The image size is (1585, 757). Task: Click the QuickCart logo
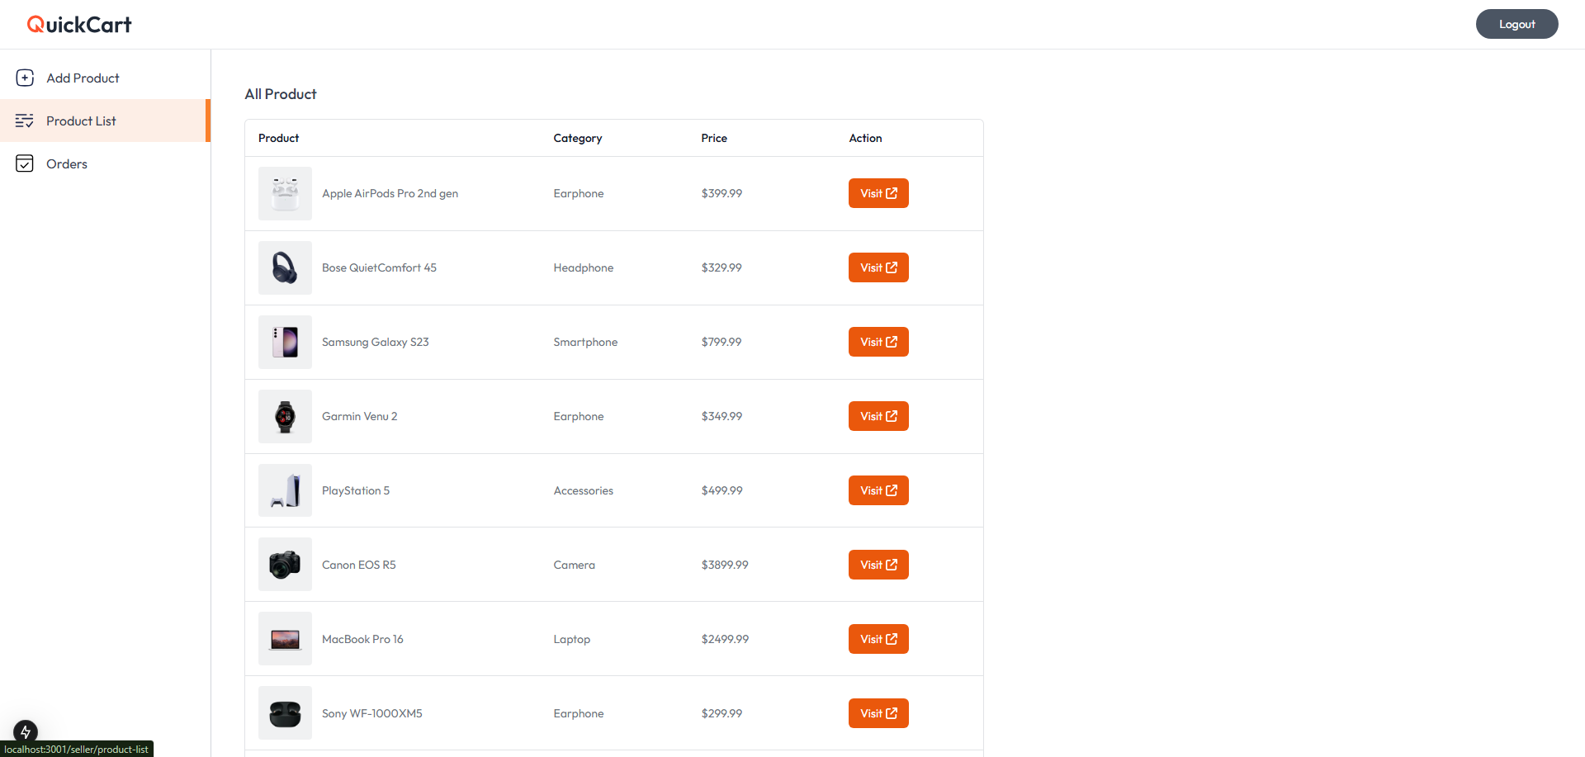(79, 25)
